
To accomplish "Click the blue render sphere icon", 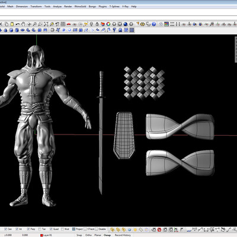I will tap(126, 24).
